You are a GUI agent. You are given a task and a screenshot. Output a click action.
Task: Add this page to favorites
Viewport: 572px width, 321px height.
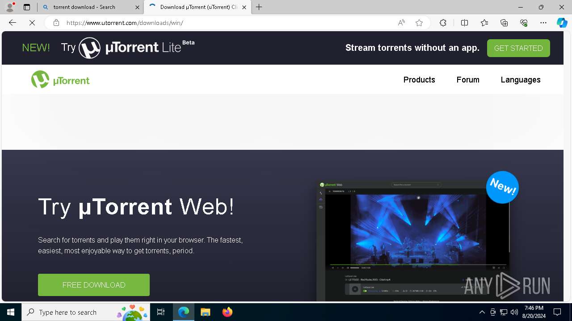pyautogui.click(x=419, y=23)
